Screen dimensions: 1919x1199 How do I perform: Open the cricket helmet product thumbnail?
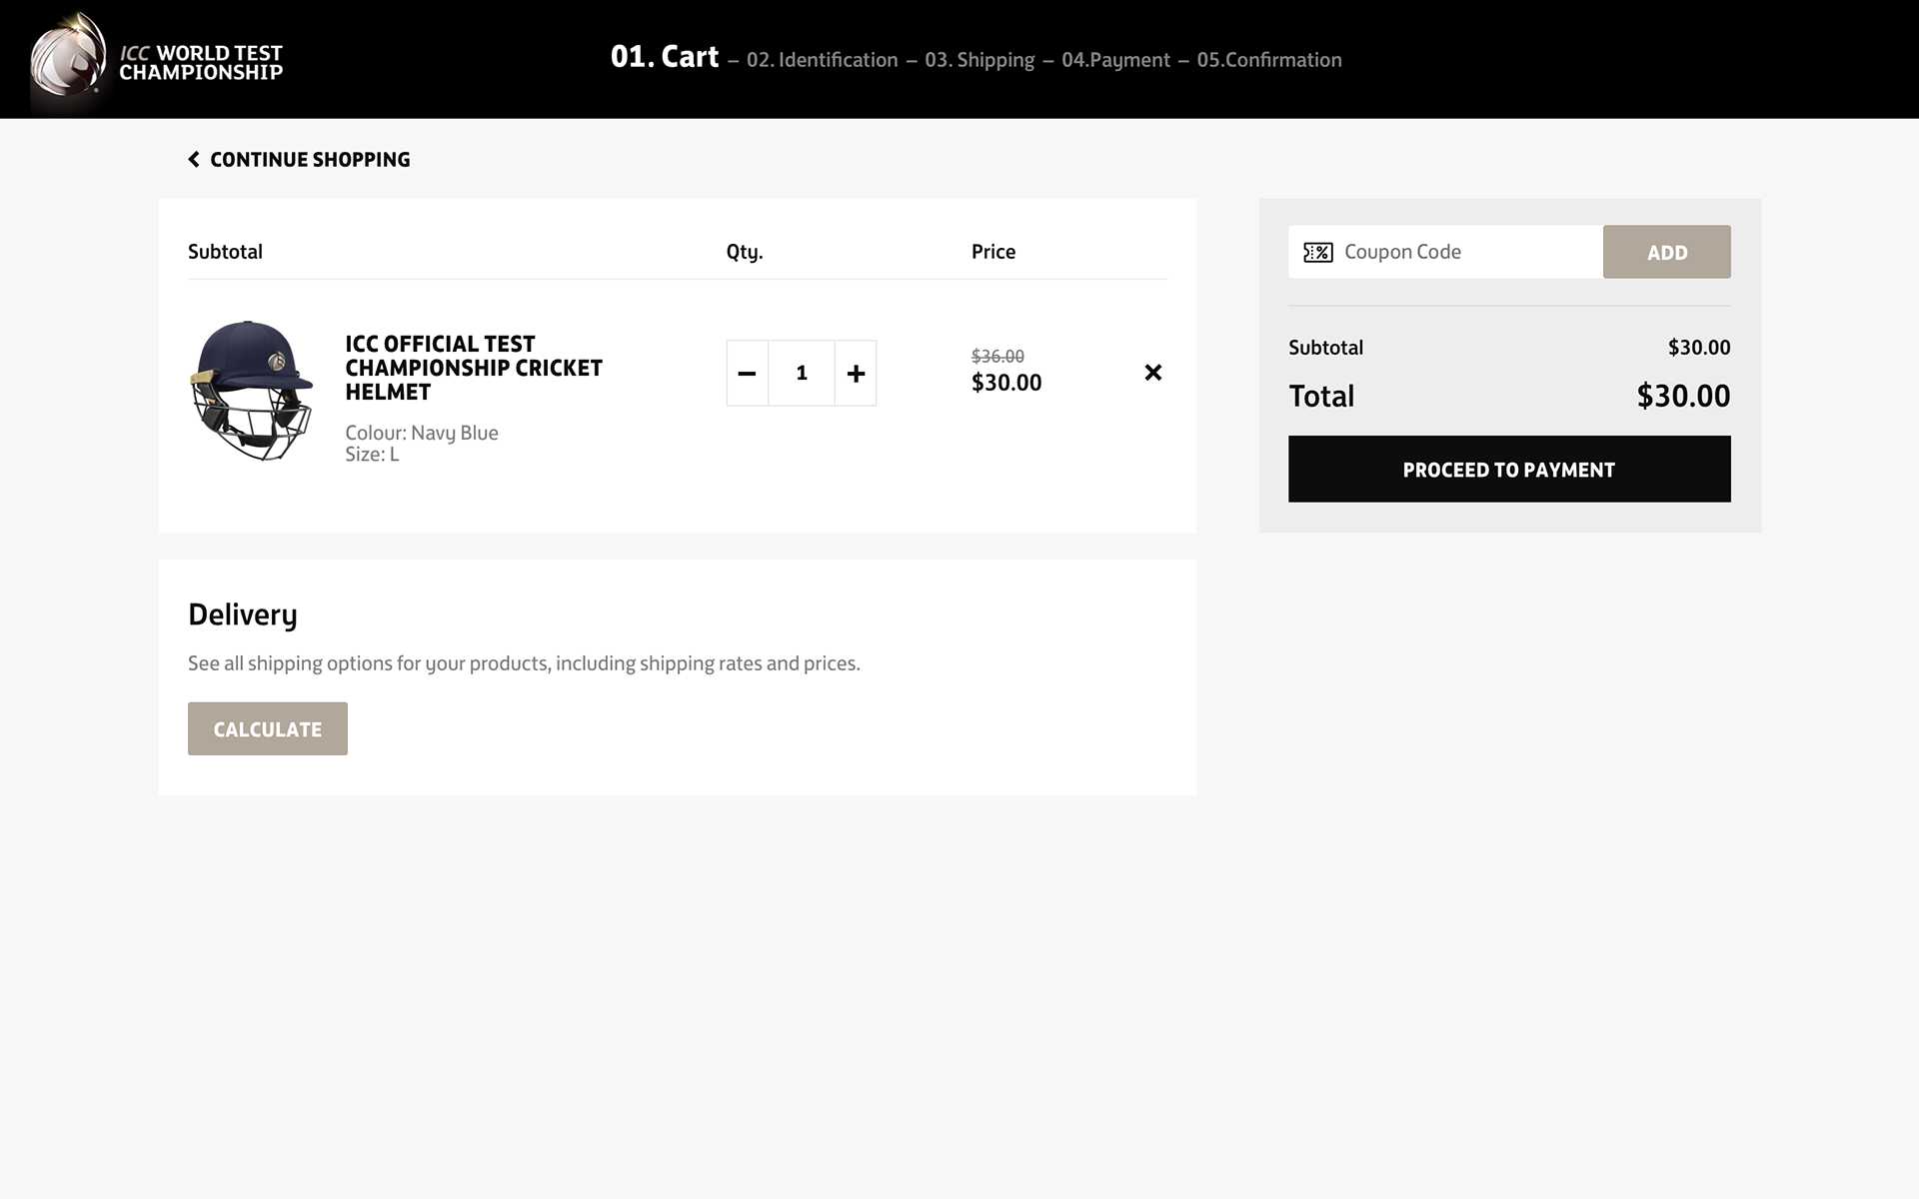pyautogui.click(x=252, y=391)
